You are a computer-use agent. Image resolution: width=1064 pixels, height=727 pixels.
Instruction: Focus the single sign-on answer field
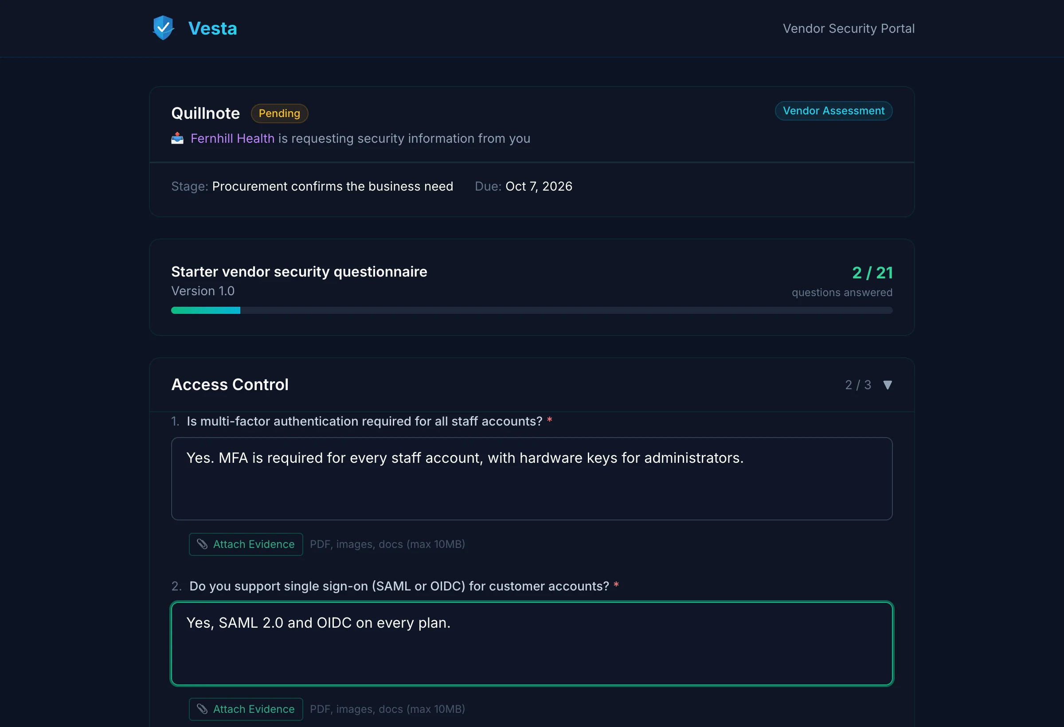[532, 644]
